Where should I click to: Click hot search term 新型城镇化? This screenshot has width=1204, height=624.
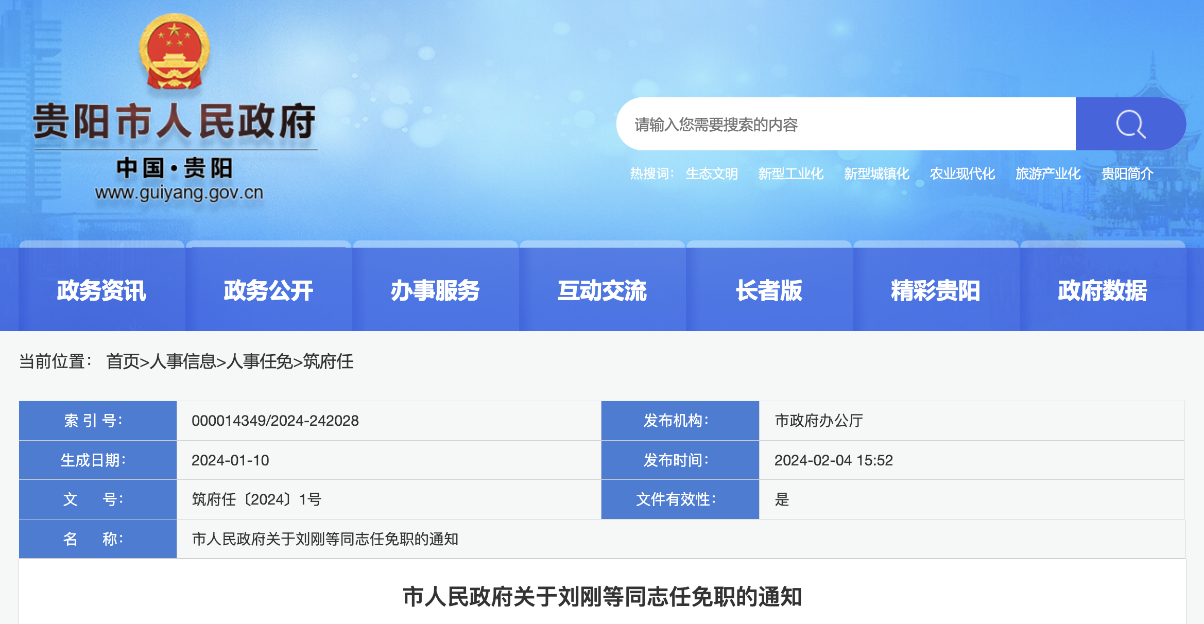pyautogui.click(x=876, y=174)
